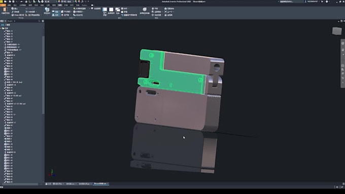
Task: Activate Clean Screen mode
Action: (x=111, y=11)
